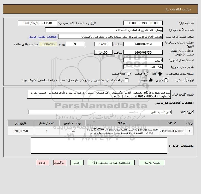Click the پاسخ به نیاز button
Viewport: 201px width, 194px height.
[152, 163]
